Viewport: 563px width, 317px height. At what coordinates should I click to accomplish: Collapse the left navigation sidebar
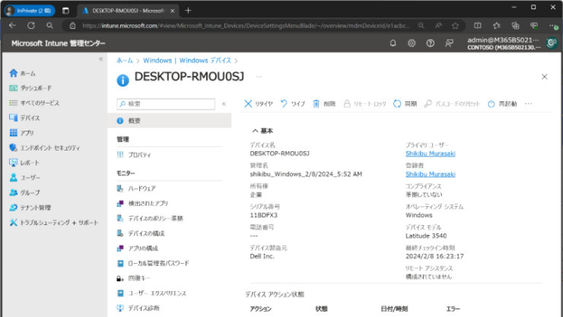[x=101, y=59]
